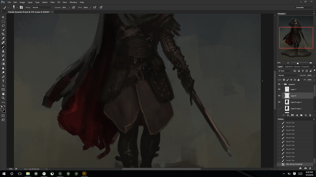
Task: Select the Gradient tool
Action: click(3, 64)
